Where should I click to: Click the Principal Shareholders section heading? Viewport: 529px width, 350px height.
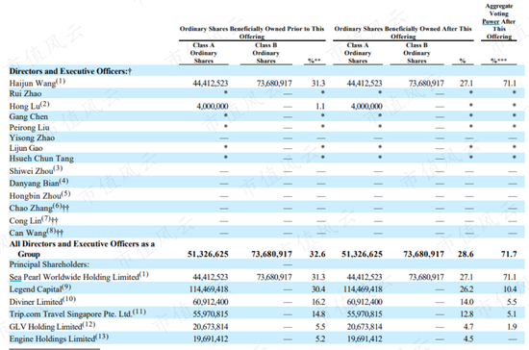coord(49,264)
